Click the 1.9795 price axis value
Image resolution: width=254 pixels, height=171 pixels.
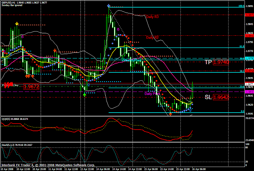(x=250, y=42)
